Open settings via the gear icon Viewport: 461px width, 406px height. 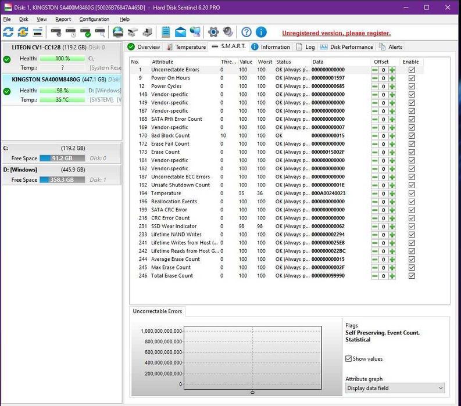(213, 32)
